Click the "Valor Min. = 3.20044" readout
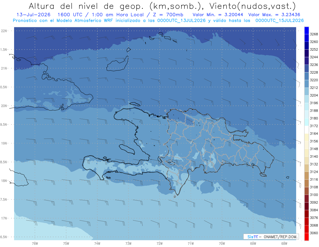The image size is (319, 247). pyautogui.click(x=218, y=15)
